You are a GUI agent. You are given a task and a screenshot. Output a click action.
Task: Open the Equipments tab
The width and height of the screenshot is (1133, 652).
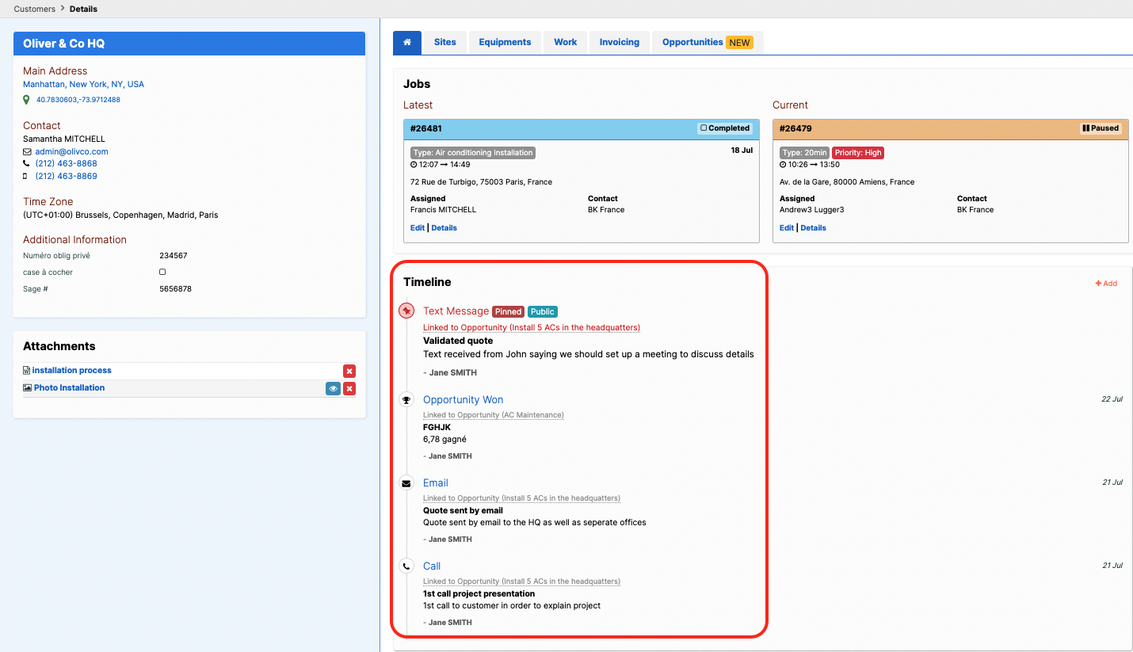(505, 43)
